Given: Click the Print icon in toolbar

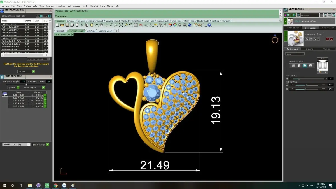Looking at the screenshot, I should pyautogui.click(x=72, y=25).
